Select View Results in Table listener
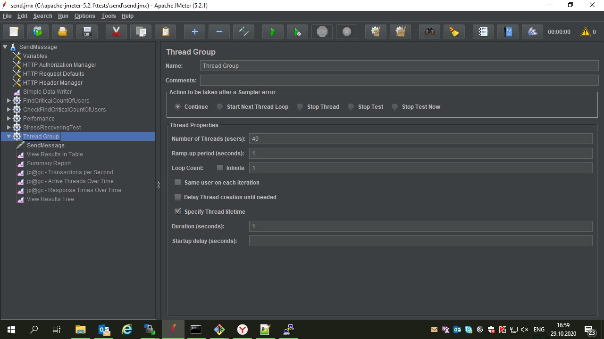604x339 pixels. point(55,154)
